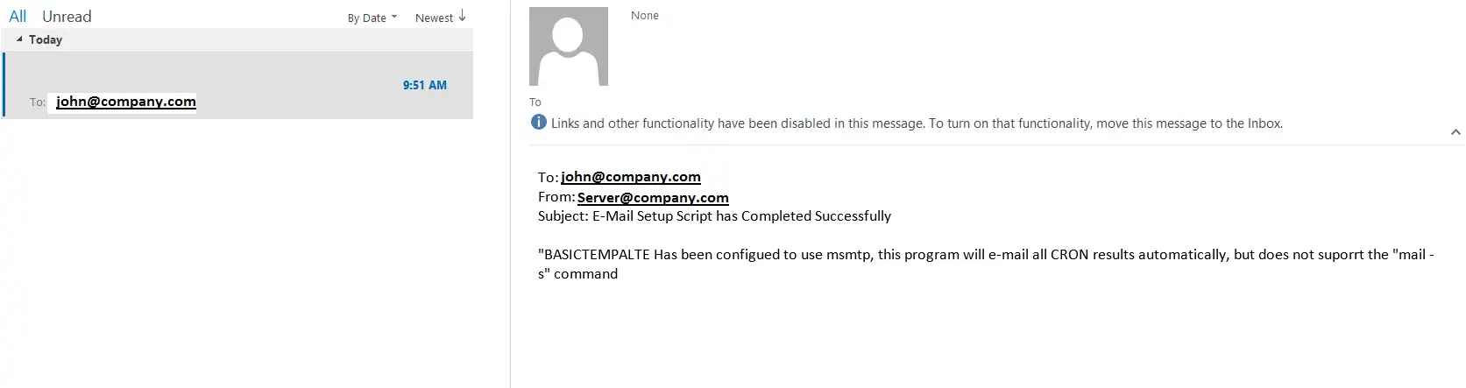Click john@company.com link in message list
Screen dimensions: 1466x388
coord(126,102)
